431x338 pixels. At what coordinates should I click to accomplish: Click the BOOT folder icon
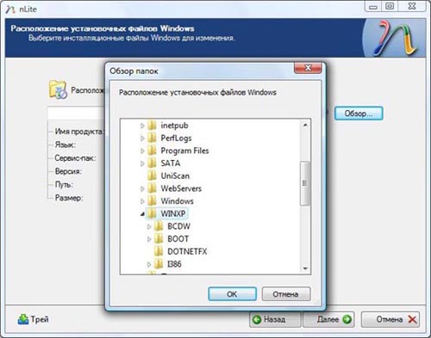[159, 239]
